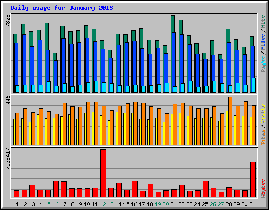
Task: Click day label 1 on the x-axis
Action: [x=17, y=204]
